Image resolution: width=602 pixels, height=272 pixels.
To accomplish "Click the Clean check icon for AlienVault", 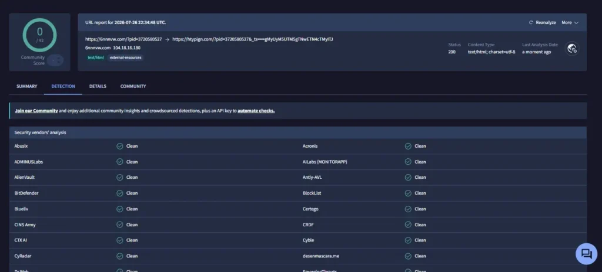I will (x=120, y=178).
